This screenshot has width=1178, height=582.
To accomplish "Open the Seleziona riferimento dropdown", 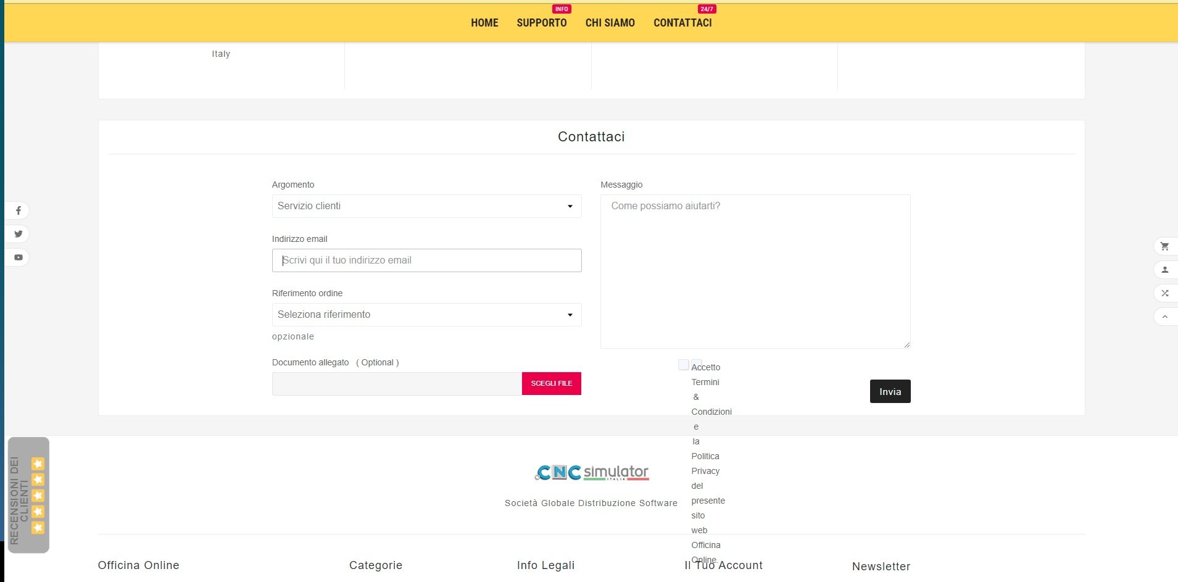I will [426, 315].
